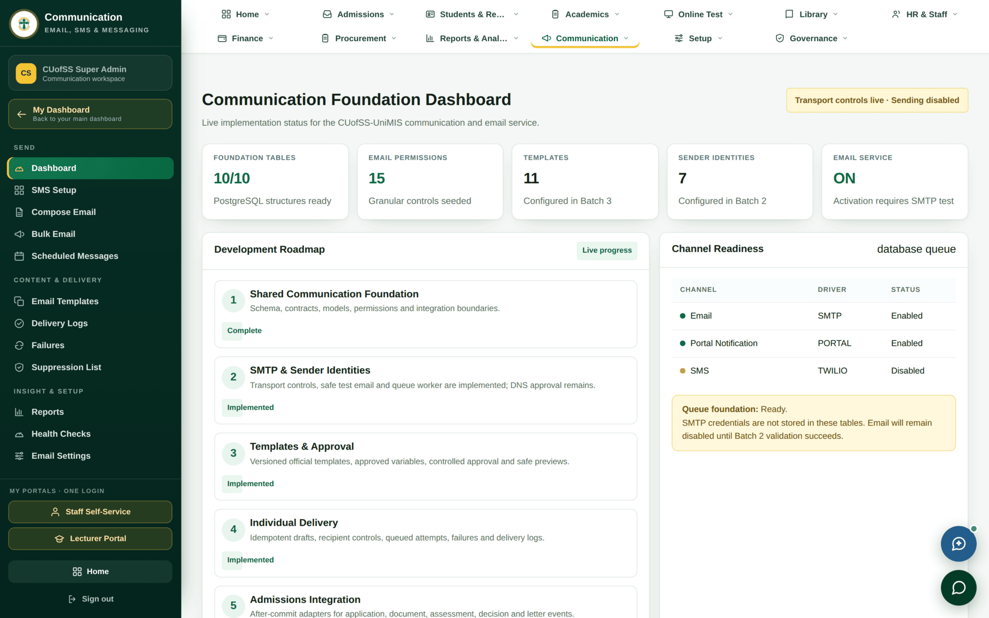Viewport: 989px width, 618px height.
Task: Expand the HR & Staff dropdown chevron
Action: coord(955,14)
